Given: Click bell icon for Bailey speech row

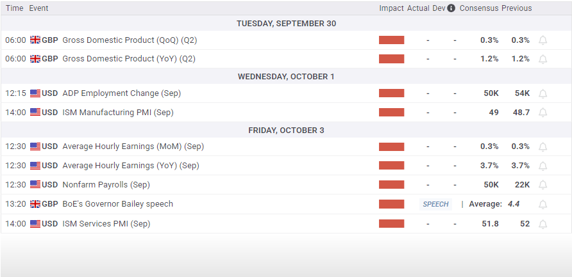Looking at the screenshot, I should pos(543,204).
